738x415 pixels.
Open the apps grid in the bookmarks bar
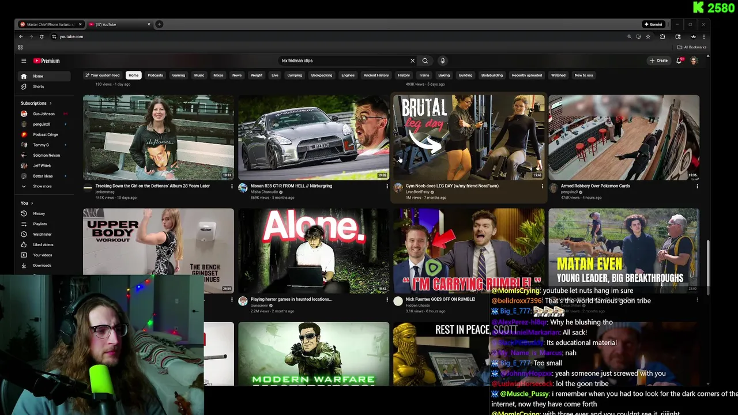click(20, 47)
